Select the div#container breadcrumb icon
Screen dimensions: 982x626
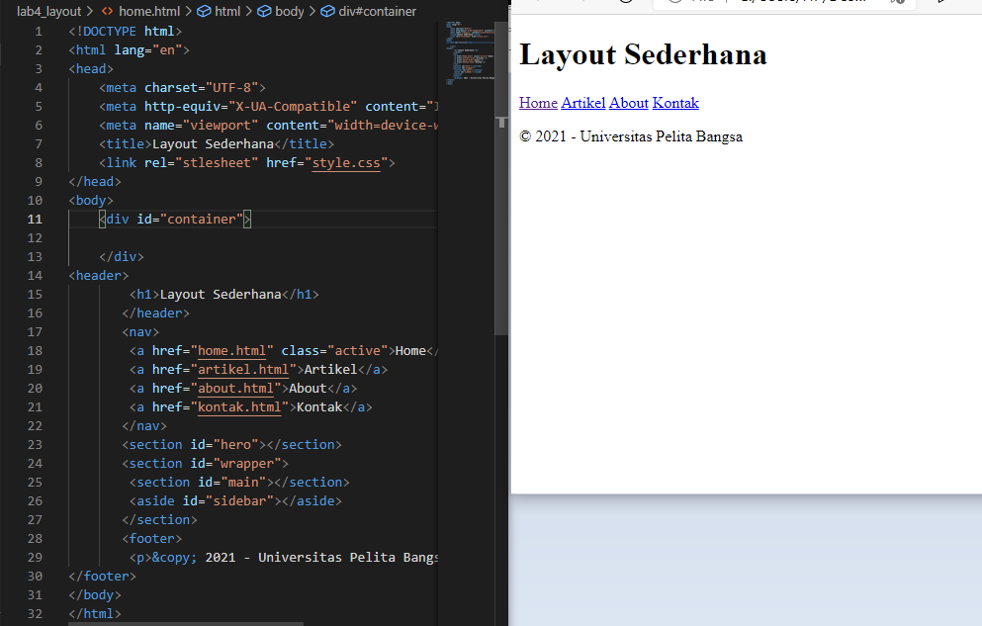(326, 11)
